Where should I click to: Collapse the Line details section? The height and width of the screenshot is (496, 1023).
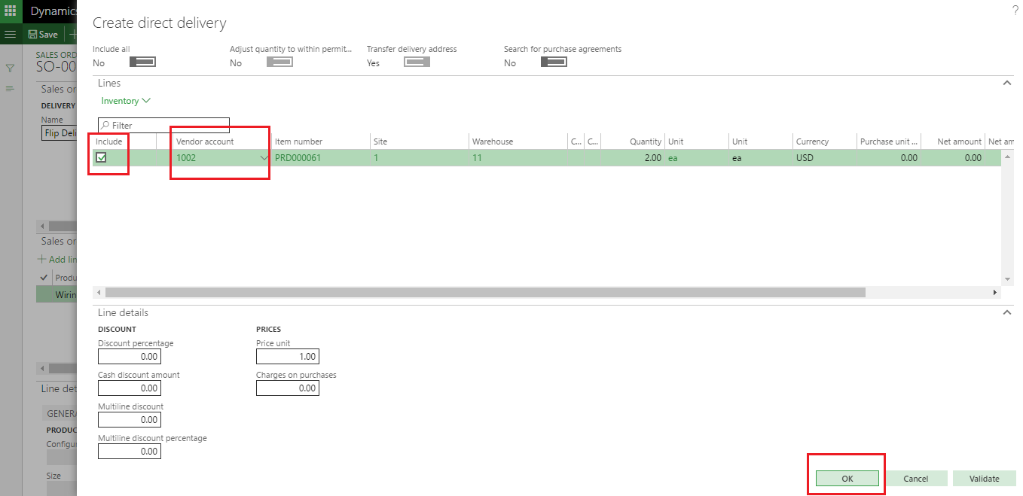1007,312
